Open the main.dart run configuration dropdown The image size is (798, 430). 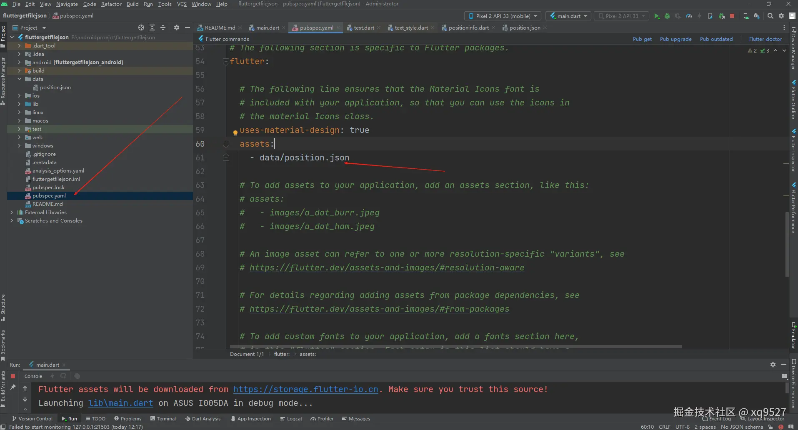point(568,16)
